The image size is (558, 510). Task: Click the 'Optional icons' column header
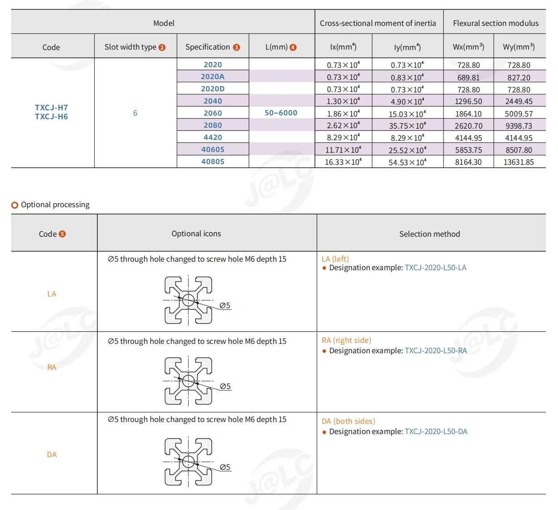tap(196, 234)
